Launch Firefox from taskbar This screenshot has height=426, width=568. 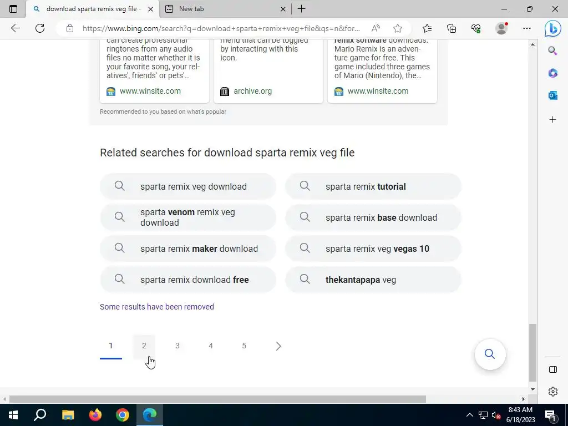pyautogui.click(x=95, y=415)
